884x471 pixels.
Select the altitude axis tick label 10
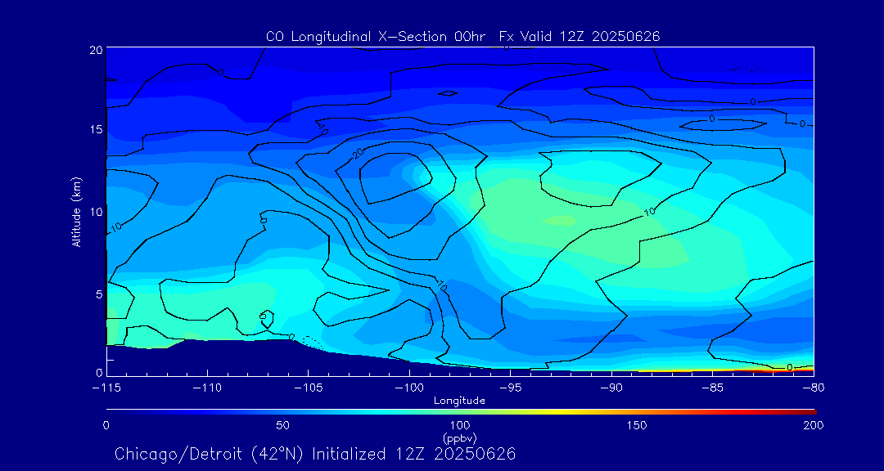pos(96,212)
